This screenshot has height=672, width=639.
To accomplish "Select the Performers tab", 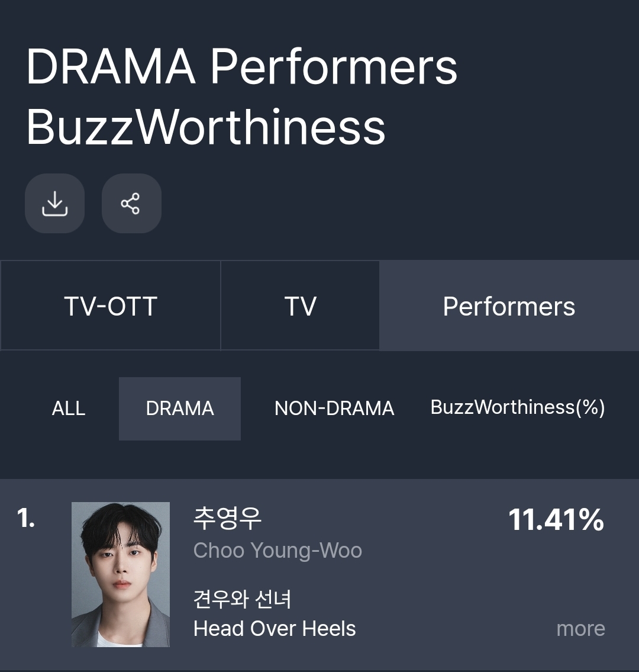I will pos(509,306).
